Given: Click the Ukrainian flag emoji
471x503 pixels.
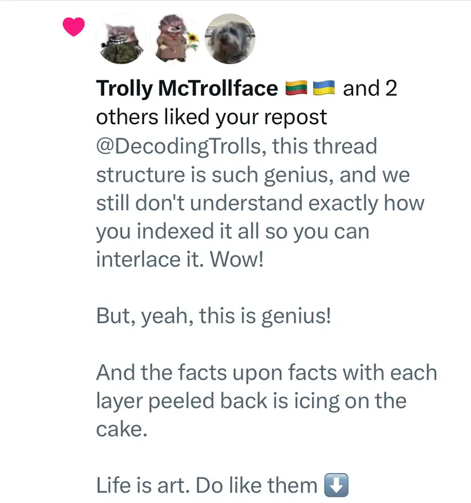Looking at the screenshot, I should click(323, 88).
